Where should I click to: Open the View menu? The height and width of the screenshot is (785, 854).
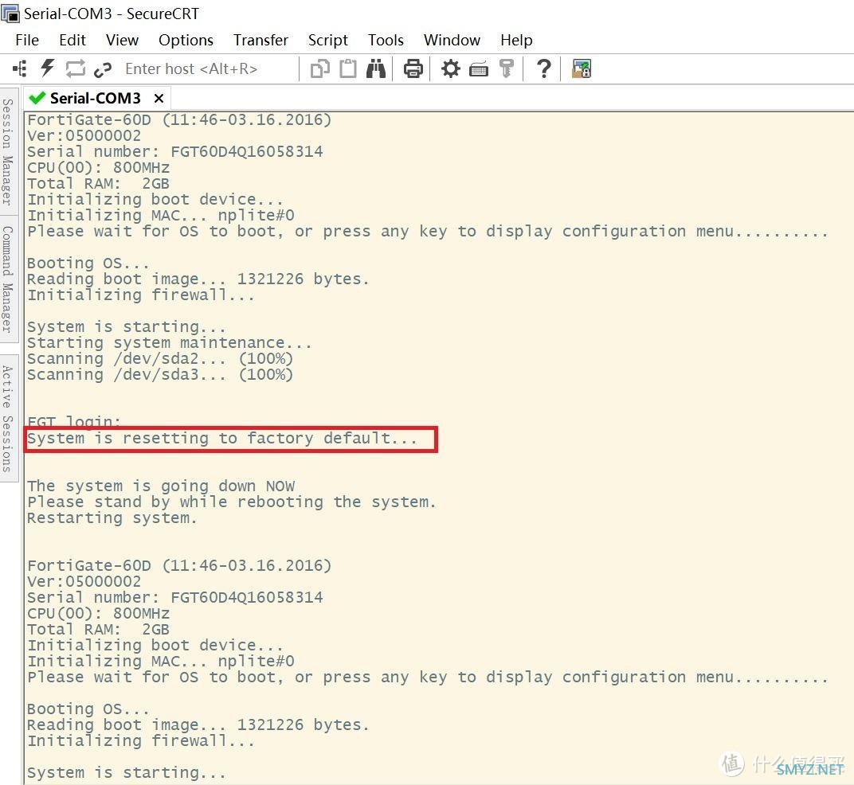pyautogui.click(x=122, y=41)
